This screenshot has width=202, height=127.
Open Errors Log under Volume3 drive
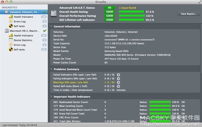pyautogui.click(x=20, y=22)
